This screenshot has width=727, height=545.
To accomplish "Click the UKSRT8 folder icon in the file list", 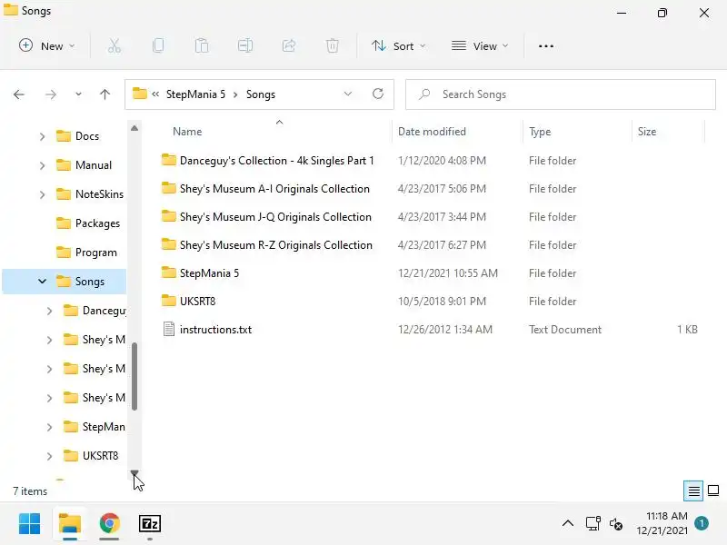I will pos(169,301).
